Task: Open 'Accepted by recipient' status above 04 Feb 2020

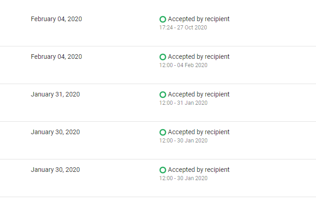Action: (x=199, y=57)
